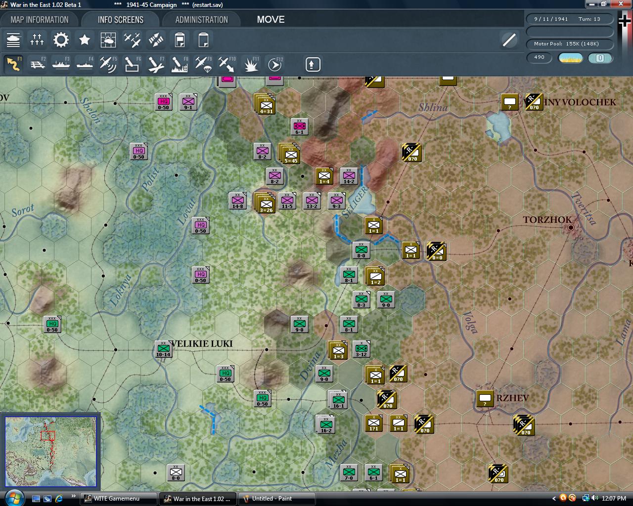This screenshot has height=506, width=633.
Task: Select the 11-5 pink unit
Action: pos(287,201)
